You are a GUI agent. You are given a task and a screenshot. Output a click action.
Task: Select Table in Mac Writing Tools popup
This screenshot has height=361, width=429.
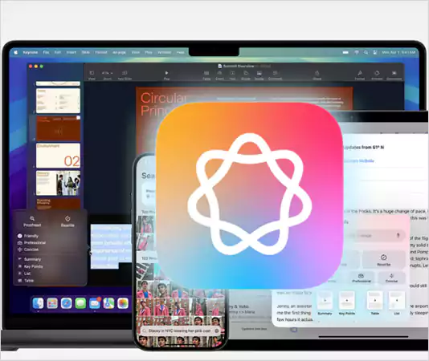[x=26, y=281]
